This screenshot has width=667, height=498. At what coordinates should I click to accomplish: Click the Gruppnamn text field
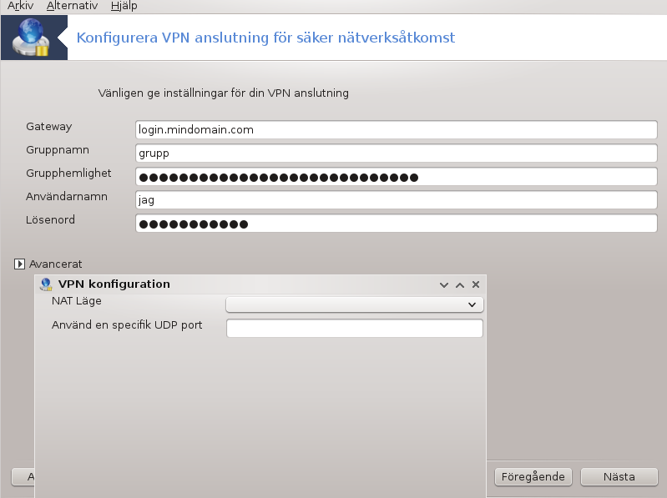pos(397,153)
